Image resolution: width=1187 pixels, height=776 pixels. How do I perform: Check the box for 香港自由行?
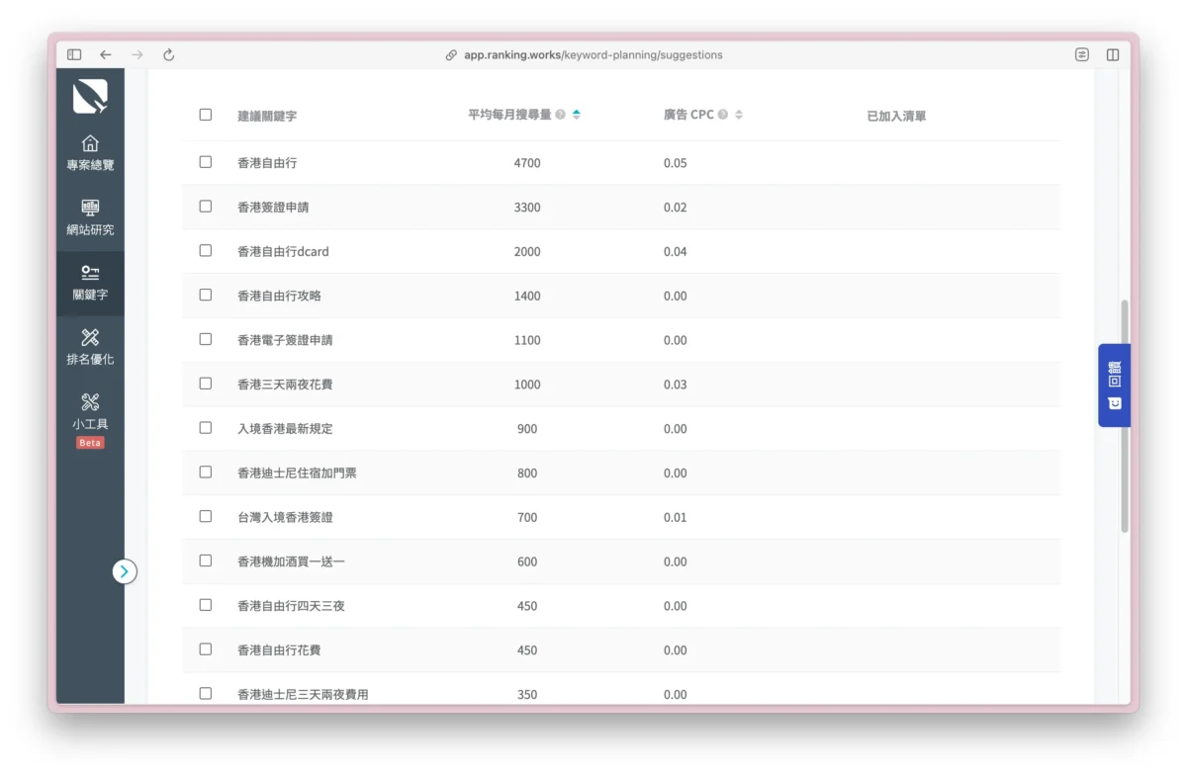pyautogui.click(x=206, y=162)
